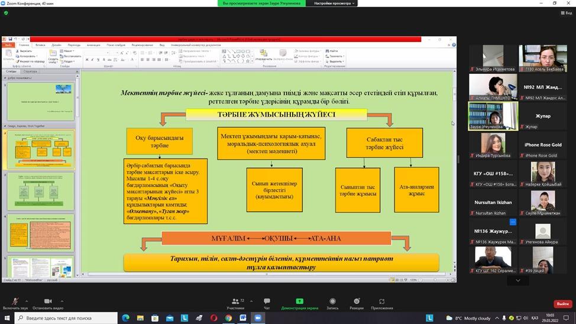The height and width of the screenshot is (324, 576).
Task: Open Google Chrome from the taskbar
Action: coord(228,318)
